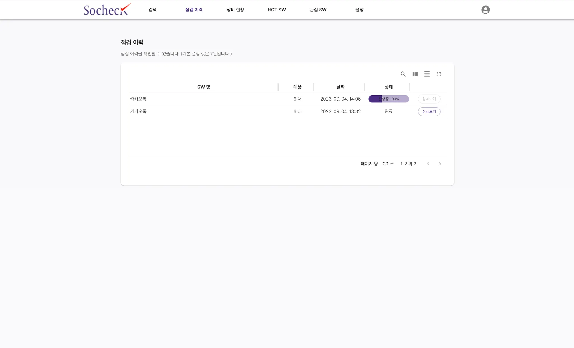Sort by the 날짜 column header

pos(340,87)
